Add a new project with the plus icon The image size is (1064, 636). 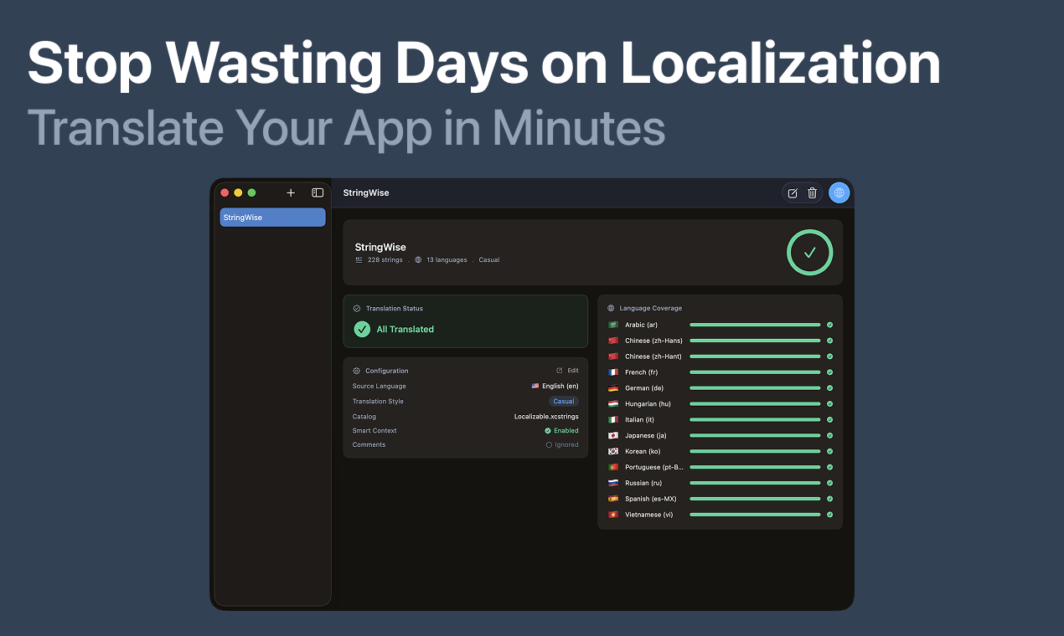point(291,192)
